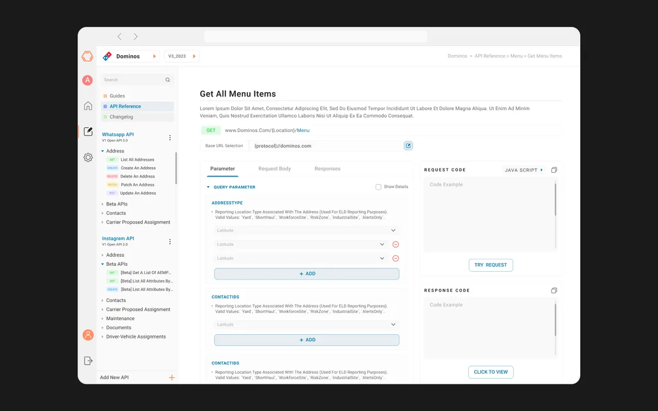Screen dimensions: 658x411
Task: Copy the Request Code using the copy icon
Action: (554, 170)
